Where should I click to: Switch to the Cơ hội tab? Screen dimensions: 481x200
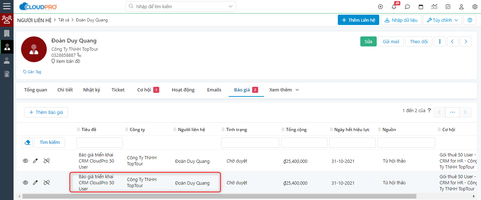148,90
